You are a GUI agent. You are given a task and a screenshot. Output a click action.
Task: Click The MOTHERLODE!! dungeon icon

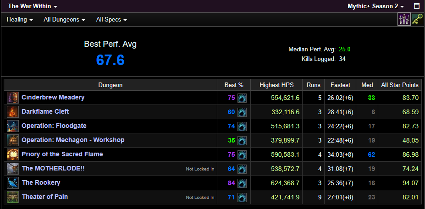[13, 169]
